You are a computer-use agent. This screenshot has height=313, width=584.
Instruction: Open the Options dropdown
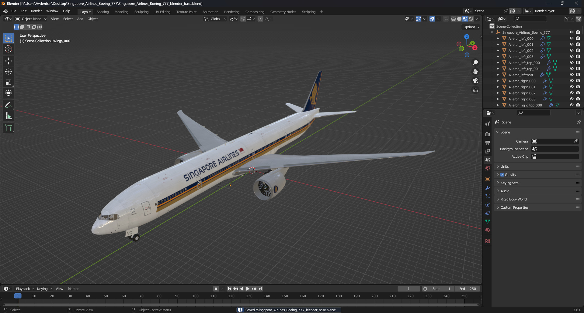471,27
